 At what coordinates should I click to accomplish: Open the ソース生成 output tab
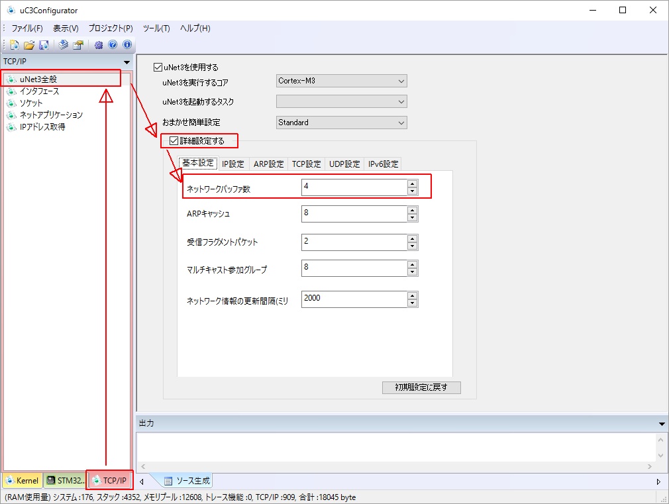tap(187, 481)
